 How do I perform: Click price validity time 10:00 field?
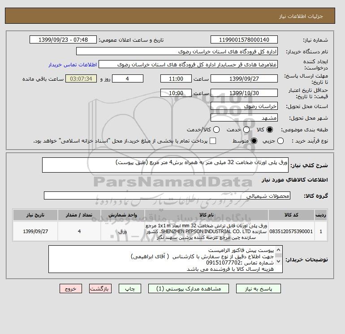(176, 93)
